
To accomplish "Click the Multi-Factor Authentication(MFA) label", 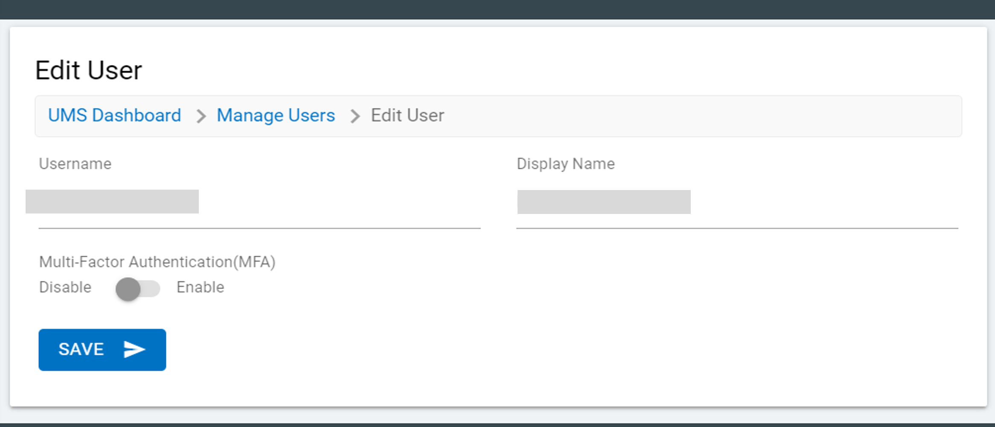I will (157, 262).
